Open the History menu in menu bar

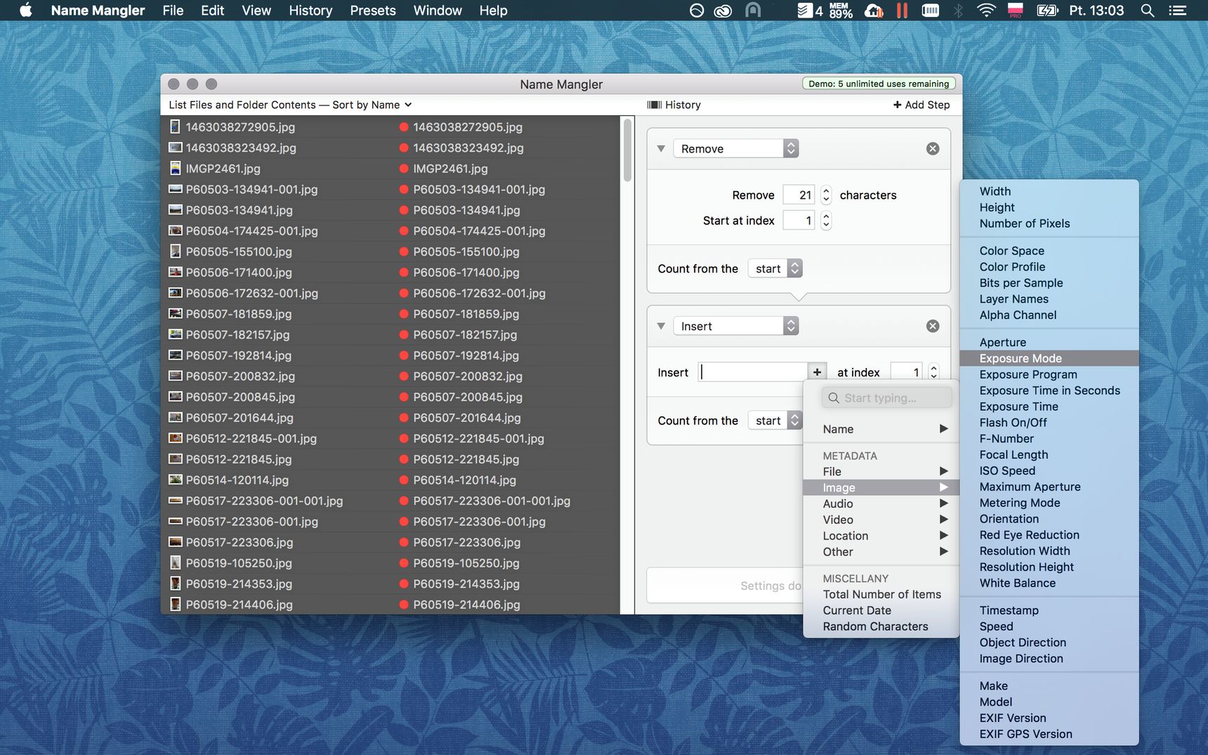(x=310, y=11)
